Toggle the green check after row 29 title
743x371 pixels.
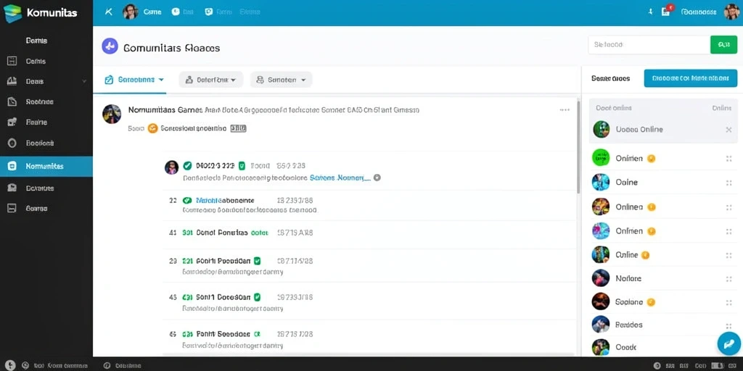[x=258, y=260]
